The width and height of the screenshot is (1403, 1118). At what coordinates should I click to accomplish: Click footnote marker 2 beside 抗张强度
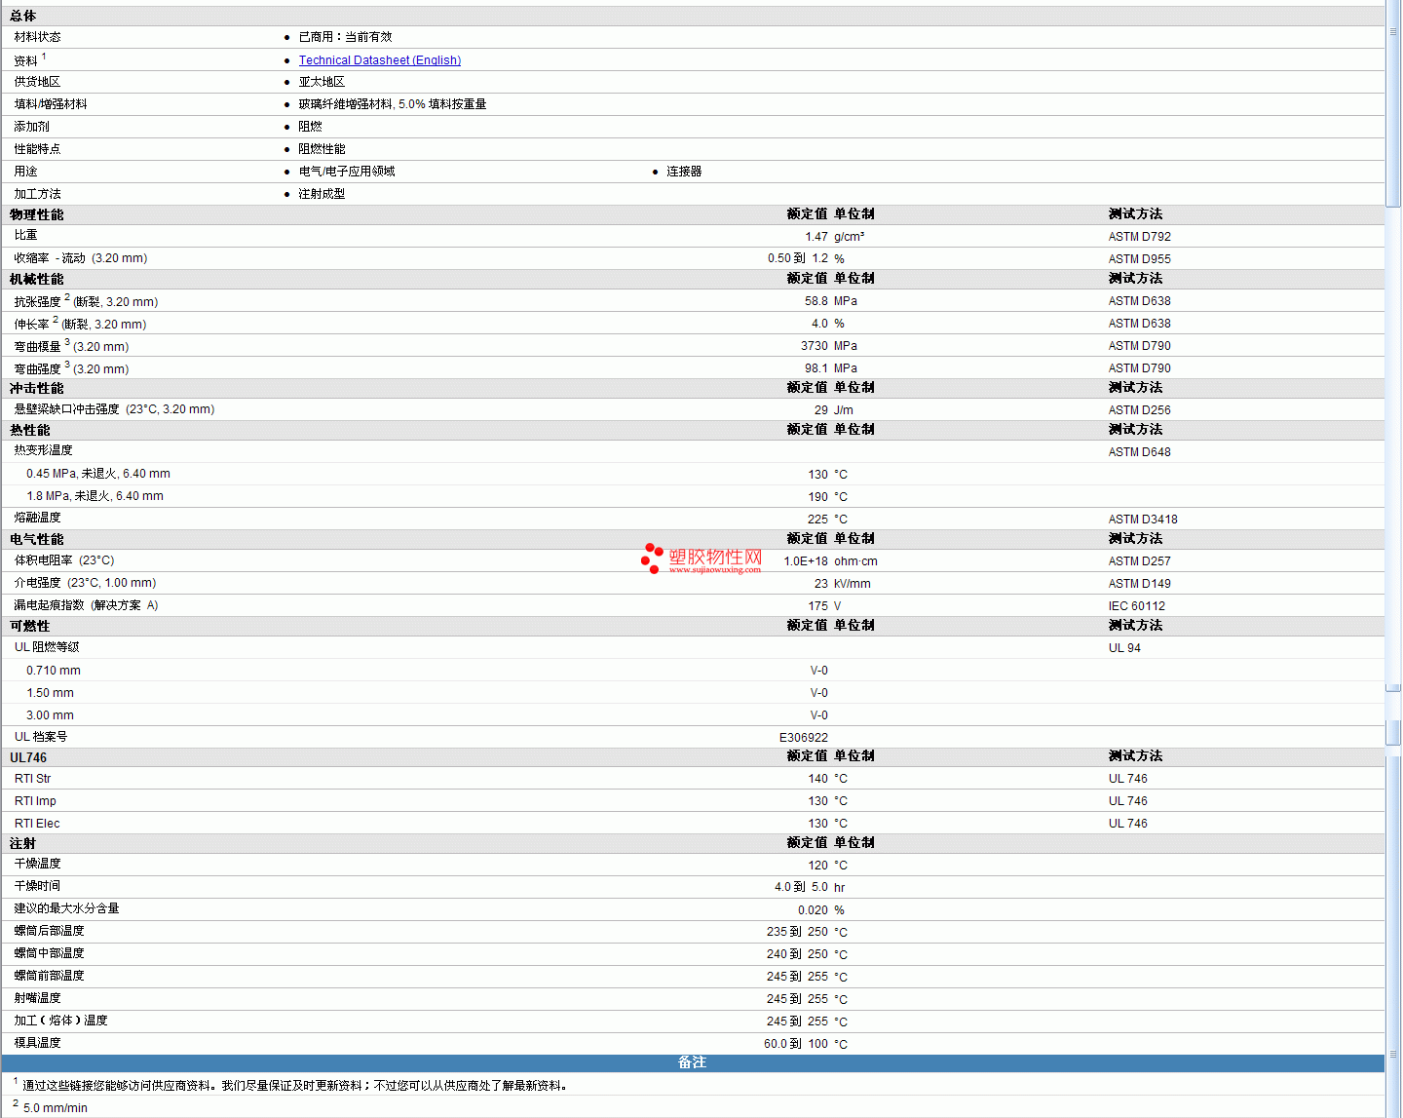click(x=67, y=297)
